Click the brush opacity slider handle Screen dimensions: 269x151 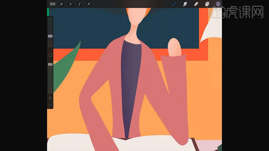click(50, 64)
